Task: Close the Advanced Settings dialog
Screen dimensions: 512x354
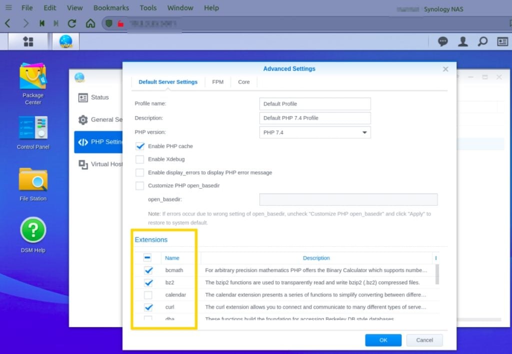Action: tap(445, 69)
